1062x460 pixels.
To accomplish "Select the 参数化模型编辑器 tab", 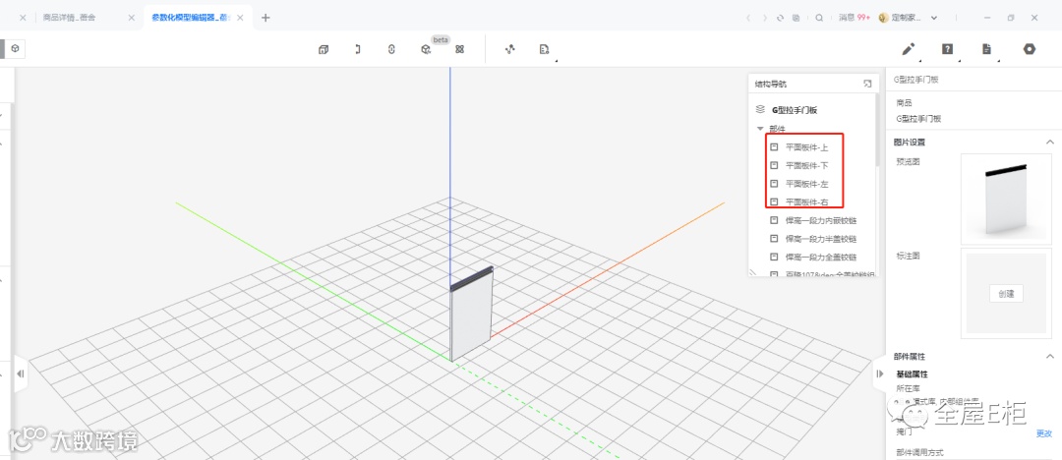I will [x=193, y=18].
